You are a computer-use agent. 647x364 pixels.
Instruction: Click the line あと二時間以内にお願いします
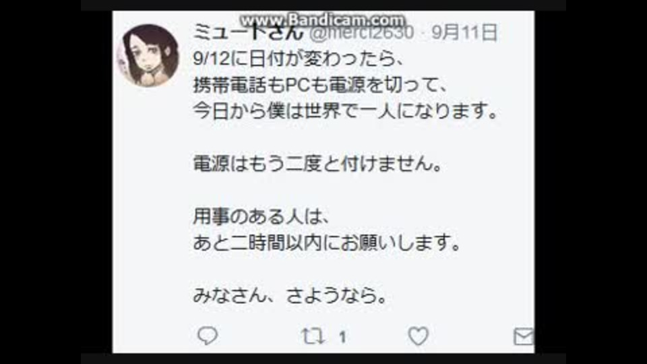(327, 243)
